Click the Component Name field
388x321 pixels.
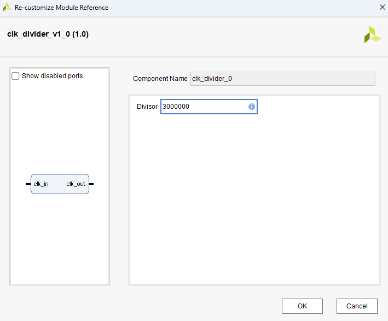[282, 79]
